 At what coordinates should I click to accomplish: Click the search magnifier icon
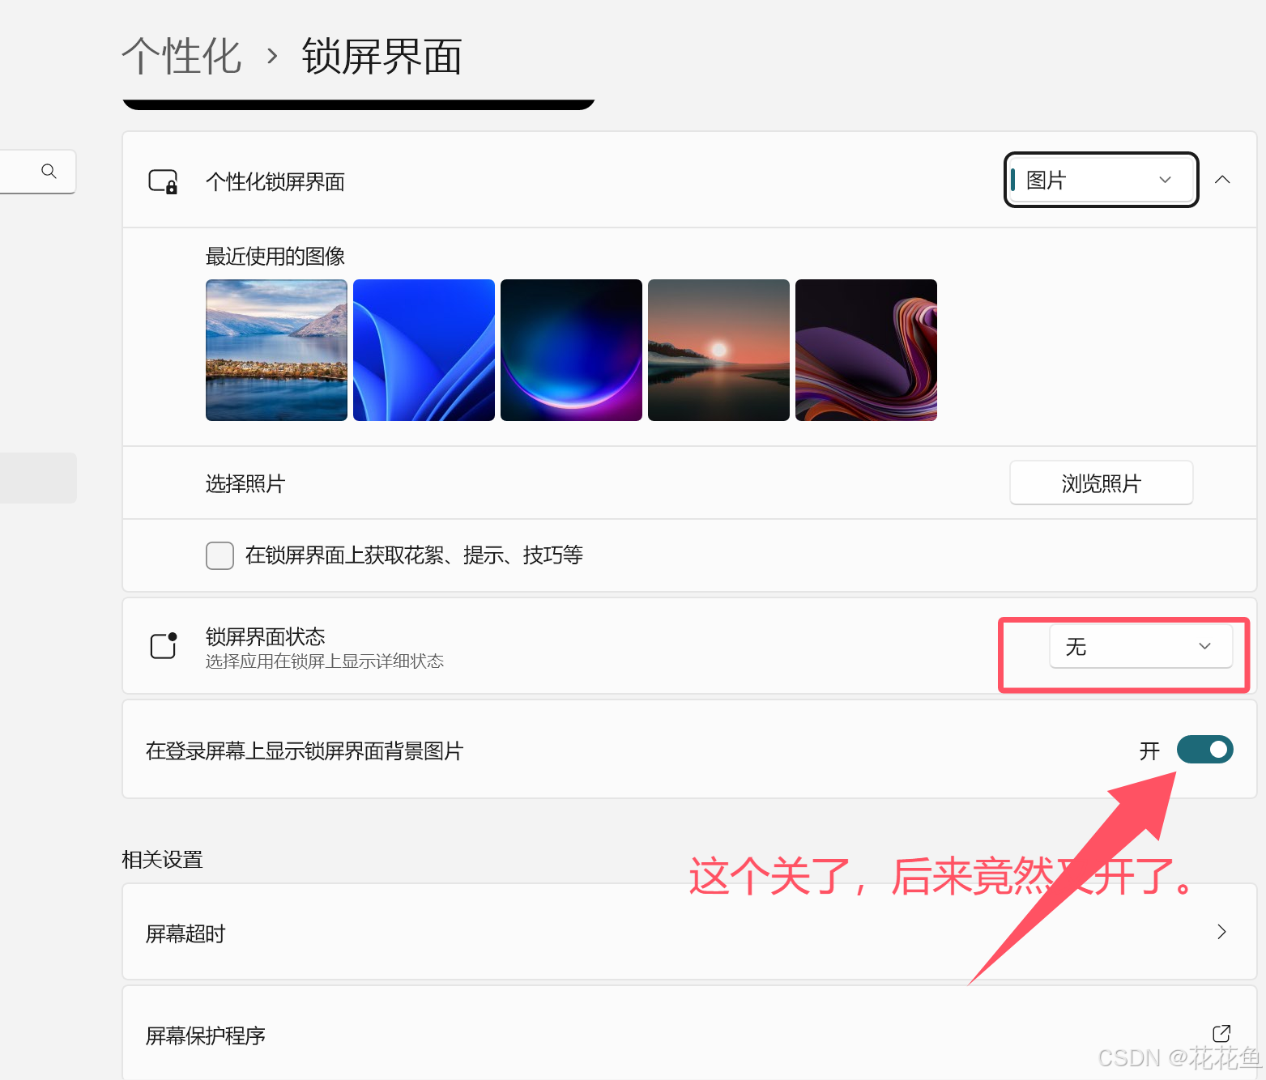coord(49,171)
